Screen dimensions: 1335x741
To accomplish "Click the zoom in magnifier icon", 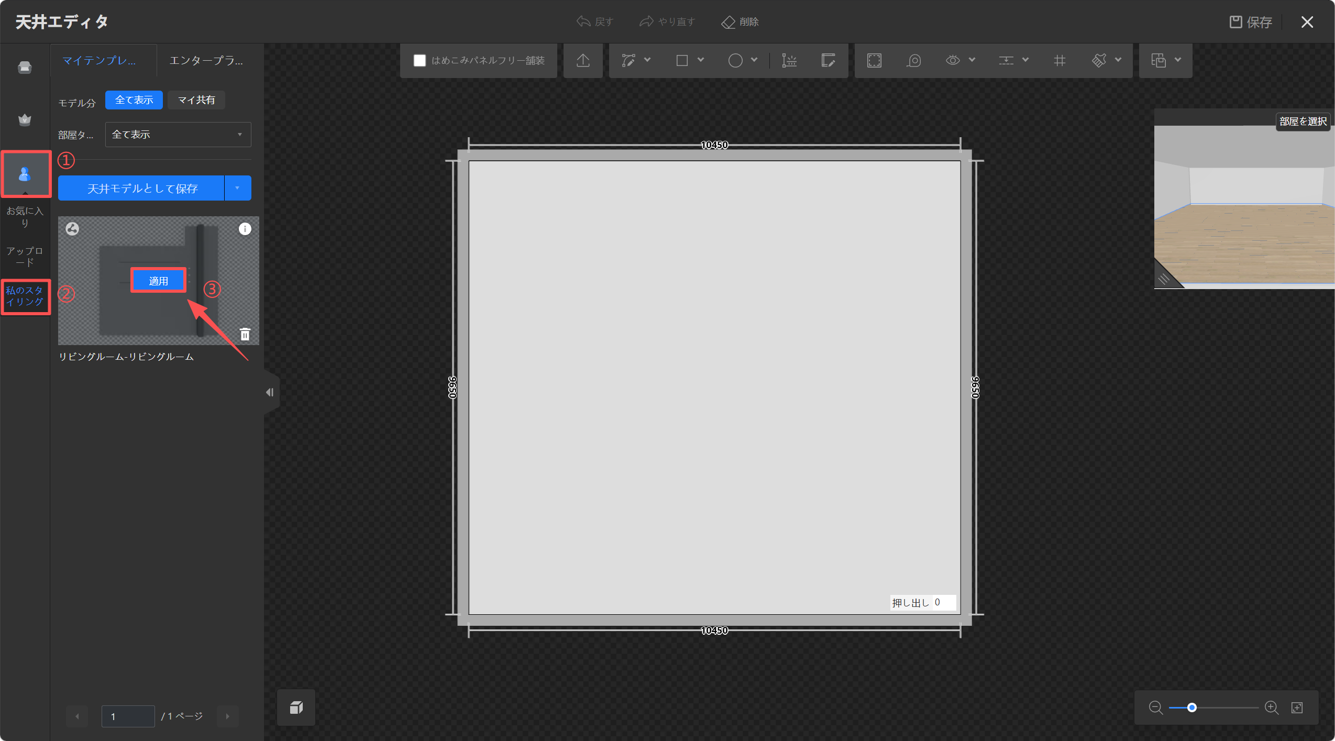I will pyautogui.click(x=1271, y=708).
